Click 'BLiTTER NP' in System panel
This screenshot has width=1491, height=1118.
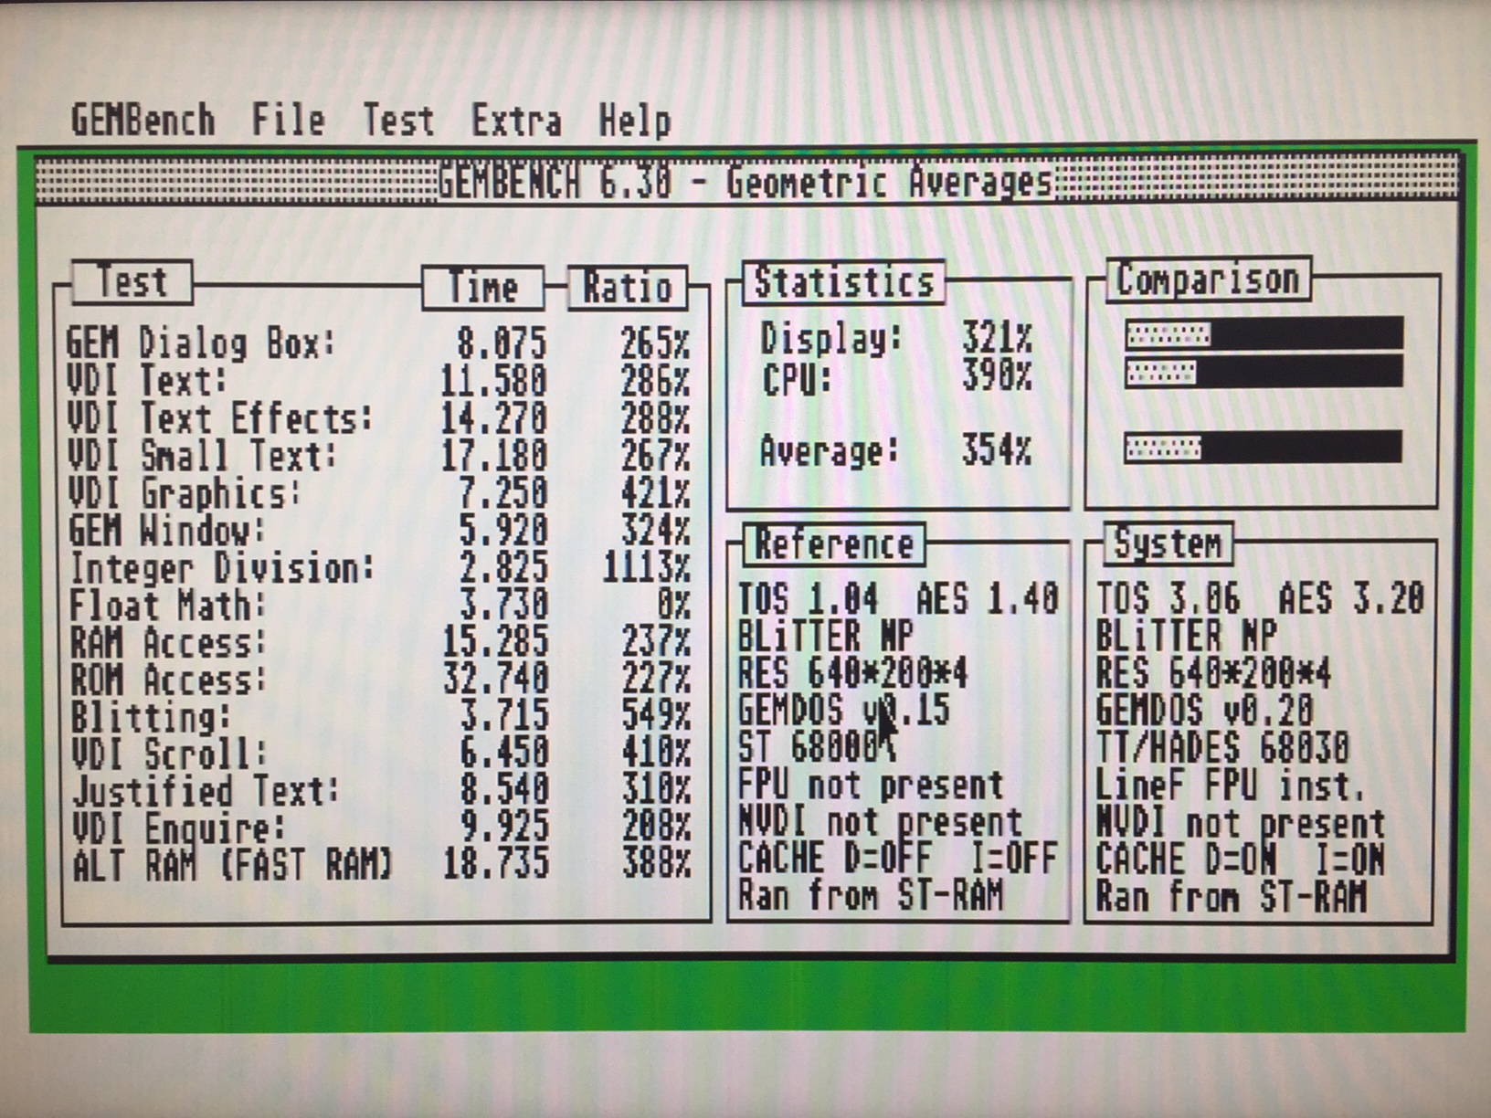pyautogui.click(x=1186, y=636)
